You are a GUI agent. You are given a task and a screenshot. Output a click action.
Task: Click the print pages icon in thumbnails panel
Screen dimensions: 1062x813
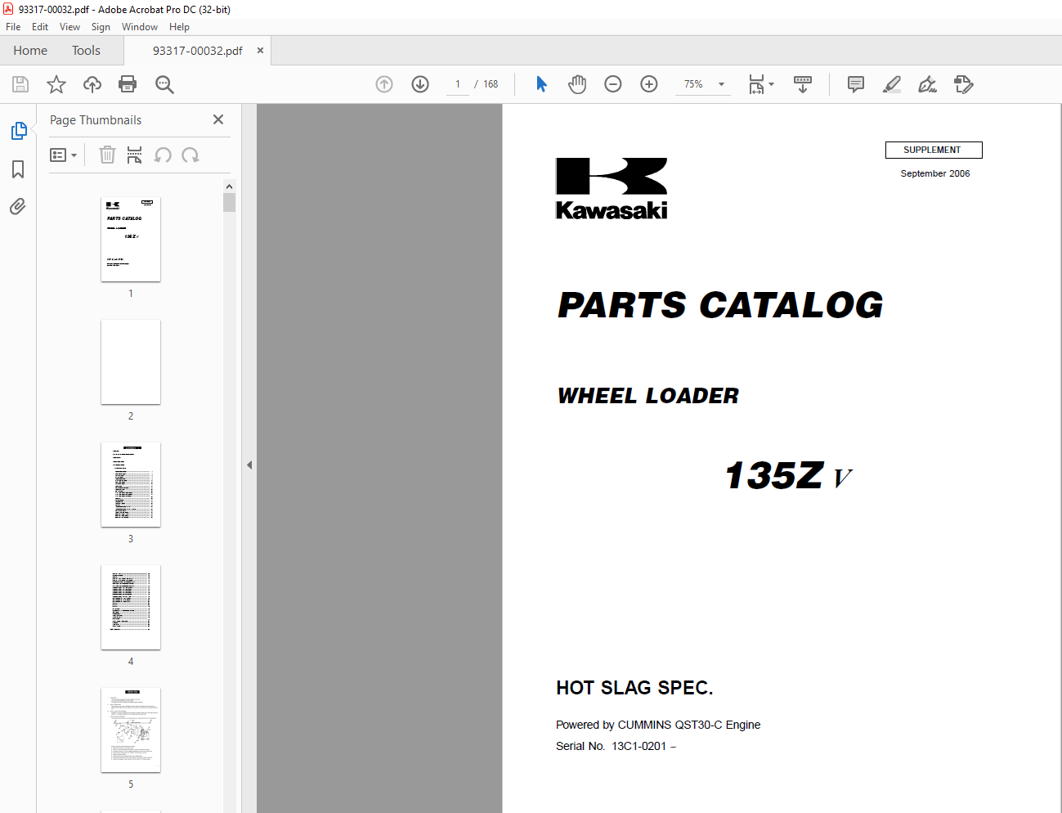[135, 155]
